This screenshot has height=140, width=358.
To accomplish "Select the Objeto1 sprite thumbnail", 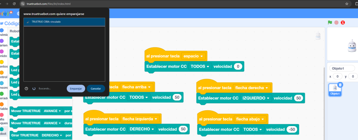I will click(x=335, y=90).
